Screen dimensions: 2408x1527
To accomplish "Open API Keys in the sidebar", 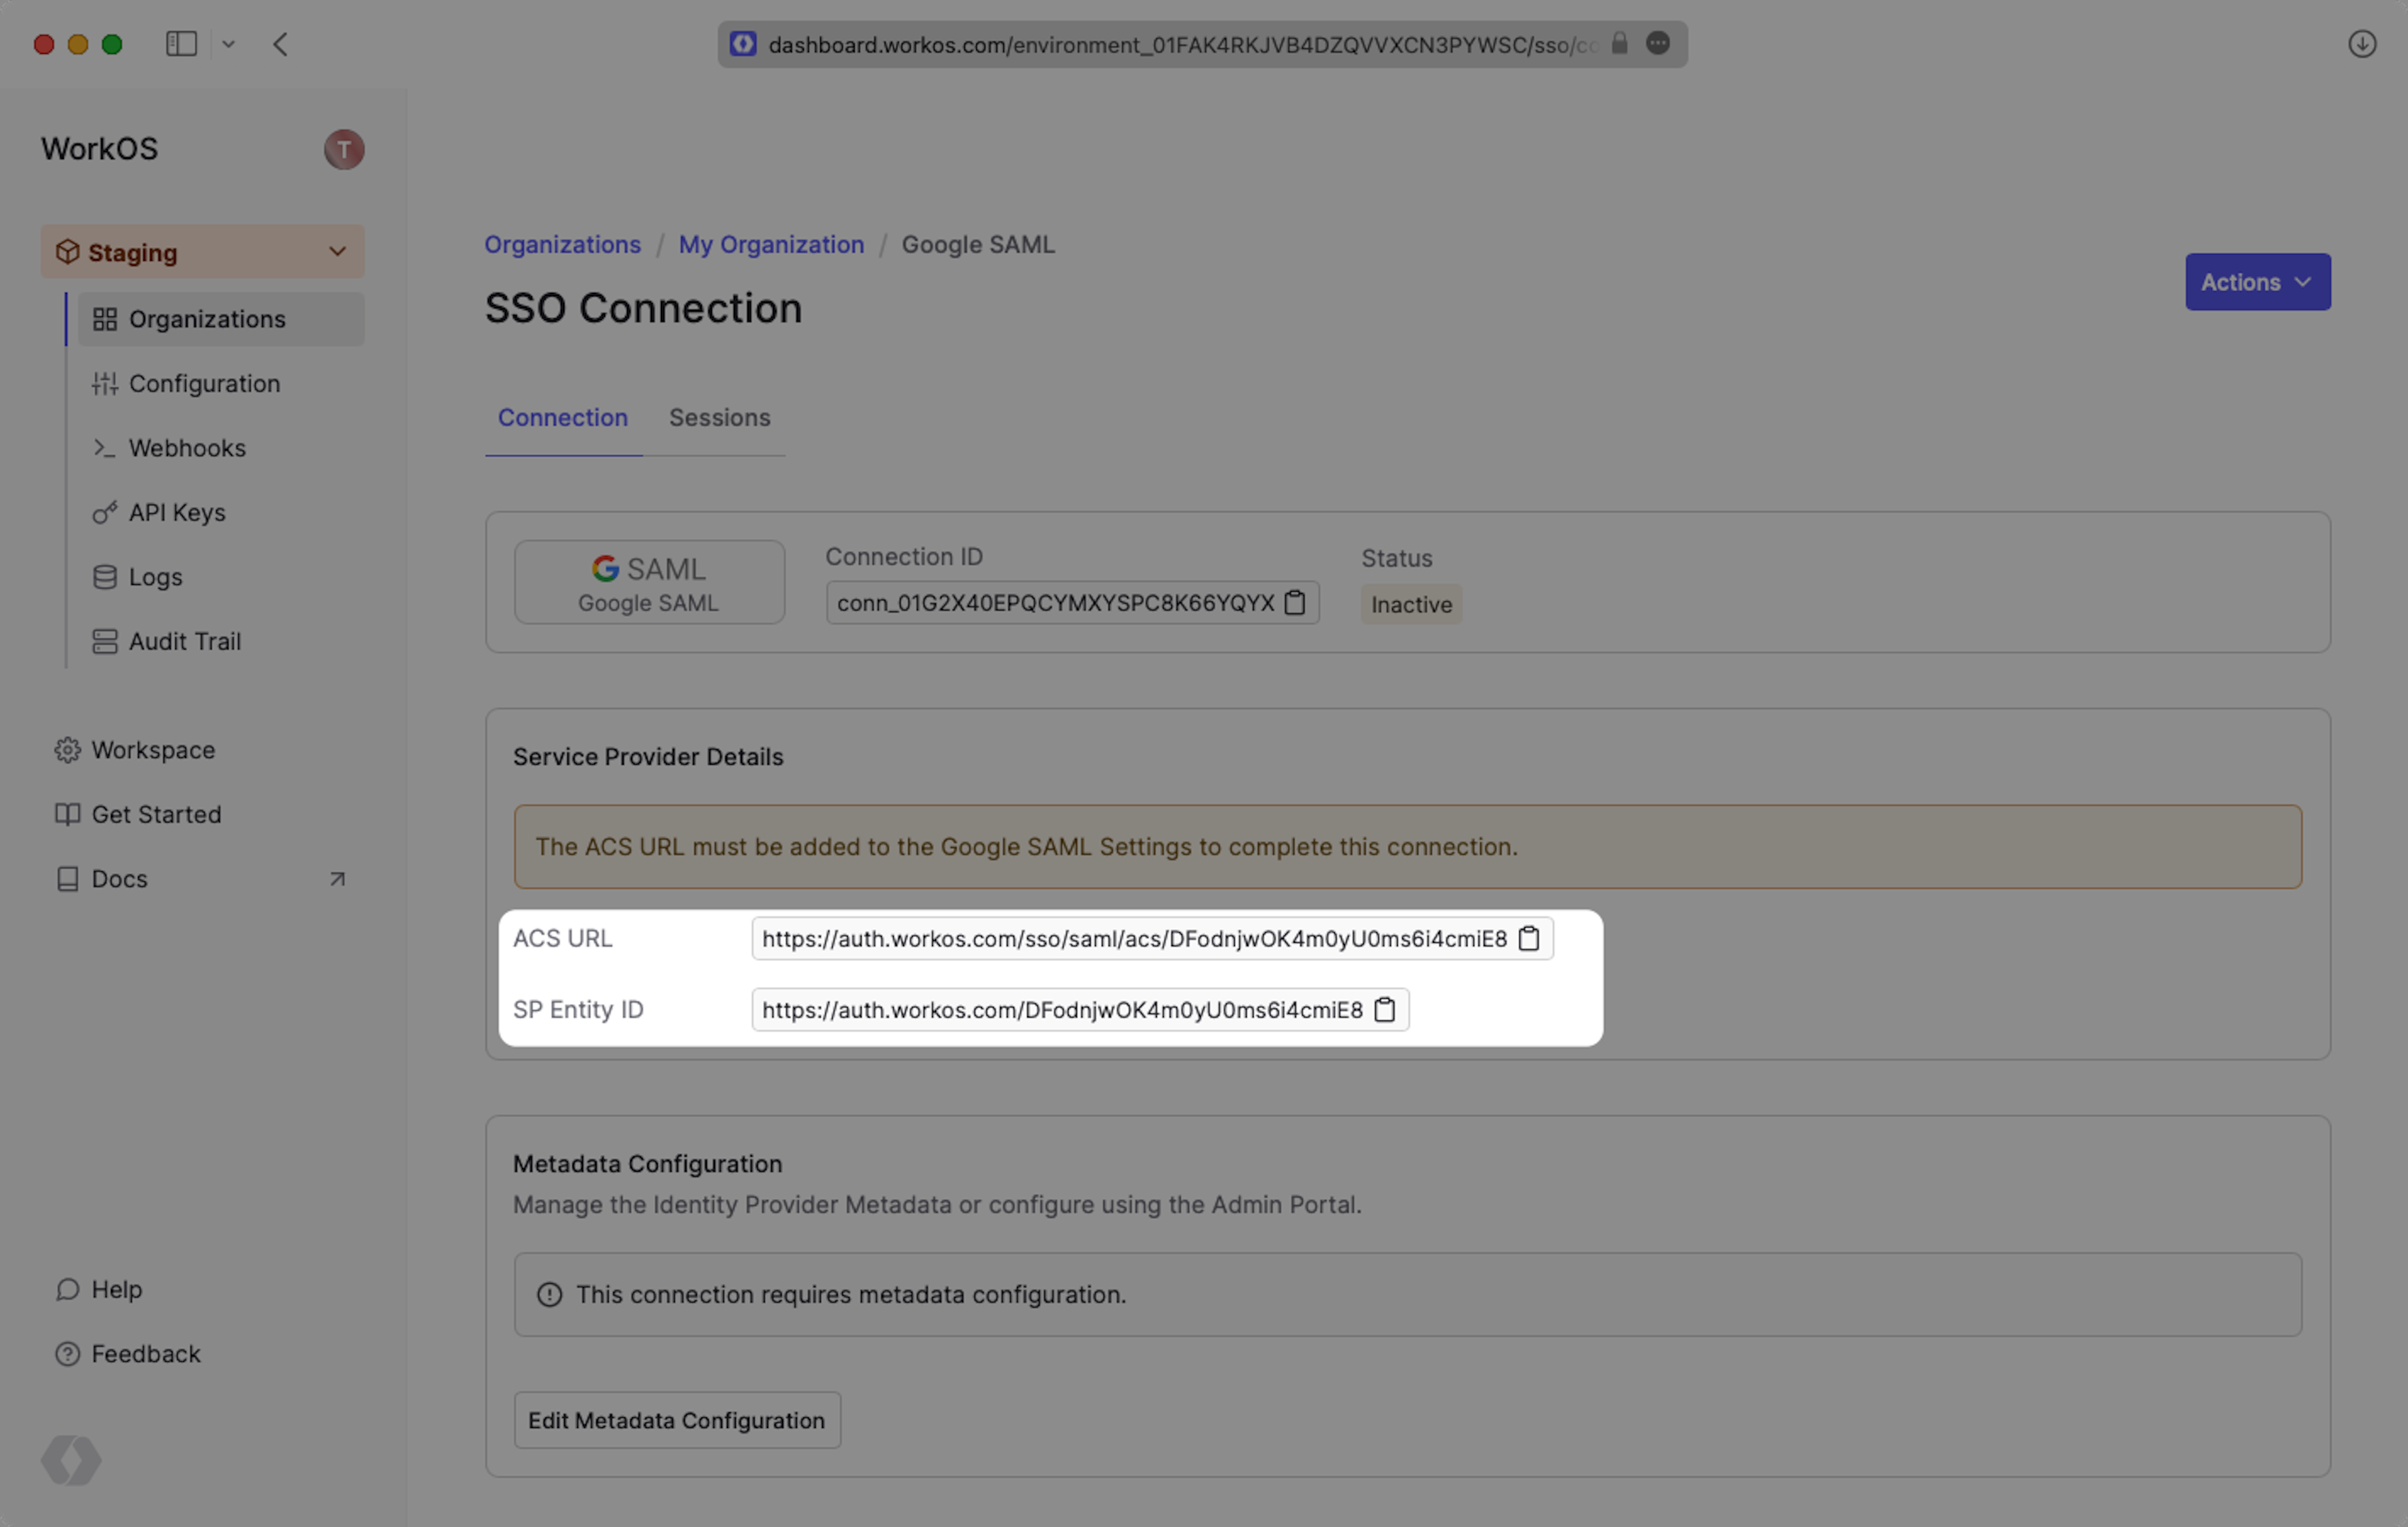I will point(177,513).
